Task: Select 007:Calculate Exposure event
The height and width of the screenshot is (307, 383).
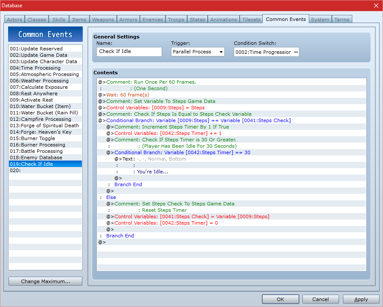Action: pyautogui.click(x=45, y=87)
